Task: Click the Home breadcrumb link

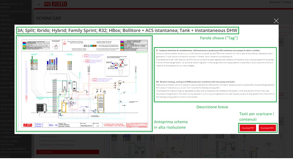Action: pyautogui.click(x=39, y=13)
